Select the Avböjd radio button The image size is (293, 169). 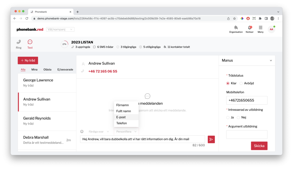(241, 83)
